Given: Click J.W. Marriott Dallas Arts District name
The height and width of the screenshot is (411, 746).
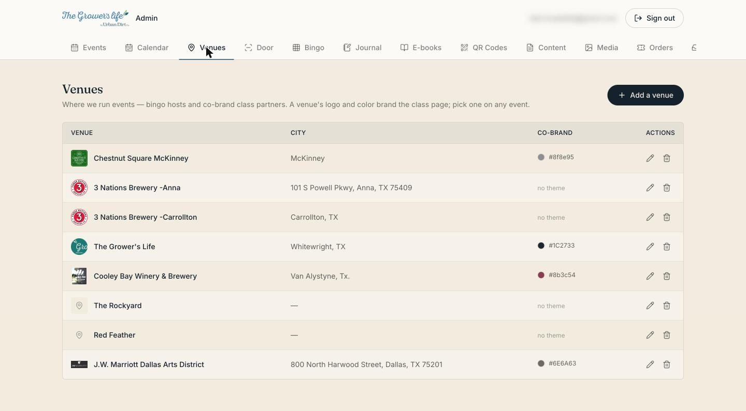Looking at the screenshot, I should 149,364.
